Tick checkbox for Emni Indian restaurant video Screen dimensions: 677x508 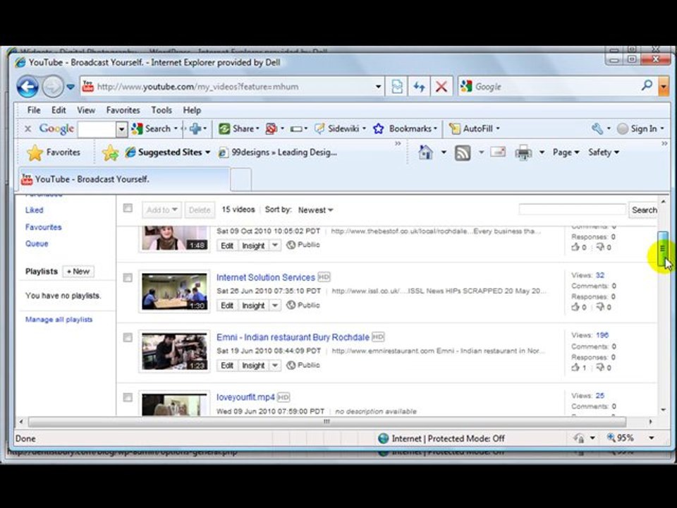(128, 337)
